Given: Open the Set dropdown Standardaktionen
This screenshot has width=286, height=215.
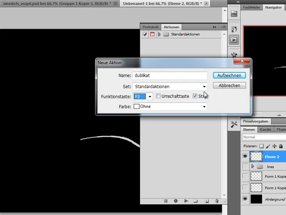Looking at the screenshot, I should click(170, 86).
